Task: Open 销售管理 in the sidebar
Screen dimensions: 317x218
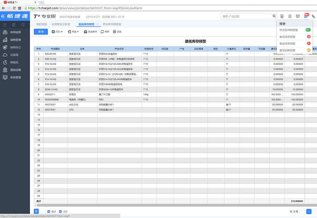Action: pos(15,40)
